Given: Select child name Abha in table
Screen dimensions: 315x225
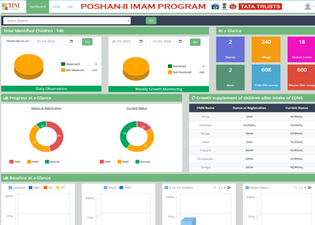Looking at the screenshot, I should coord(205,117).
